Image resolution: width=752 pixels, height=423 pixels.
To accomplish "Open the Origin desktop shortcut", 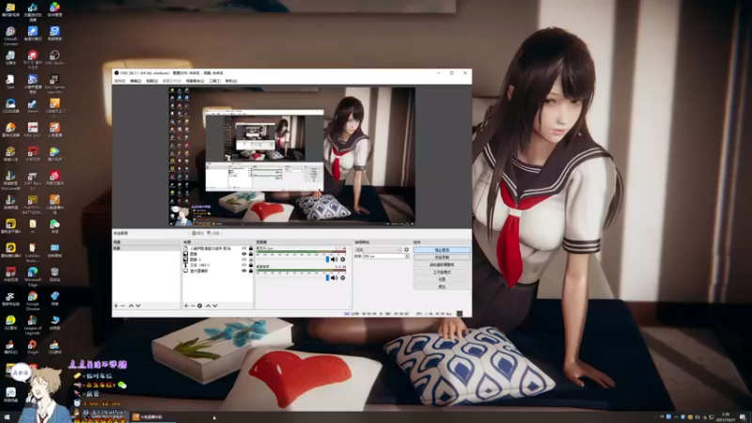I will (x=33, y=347).
